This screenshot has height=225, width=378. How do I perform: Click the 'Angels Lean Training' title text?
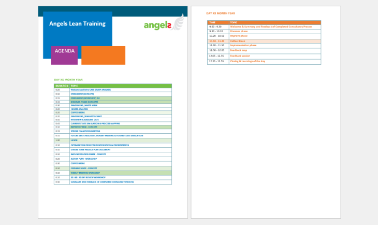tap(77, 24)
